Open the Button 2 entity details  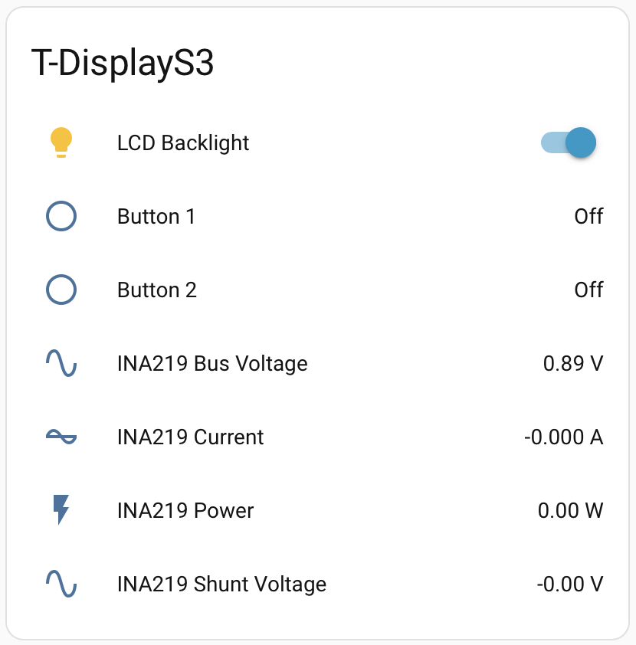click(157, 290)
